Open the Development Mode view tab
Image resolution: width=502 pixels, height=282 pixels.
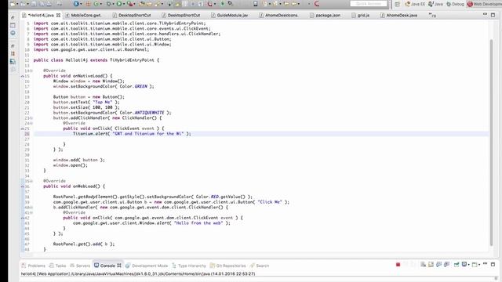pyautogui.click(x=147, y=266)
